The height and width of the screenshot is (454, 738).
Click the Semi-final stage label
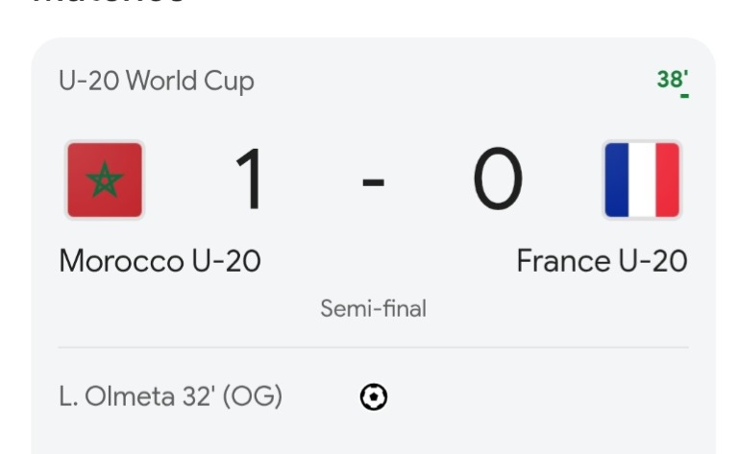click(x=373, y=309)
